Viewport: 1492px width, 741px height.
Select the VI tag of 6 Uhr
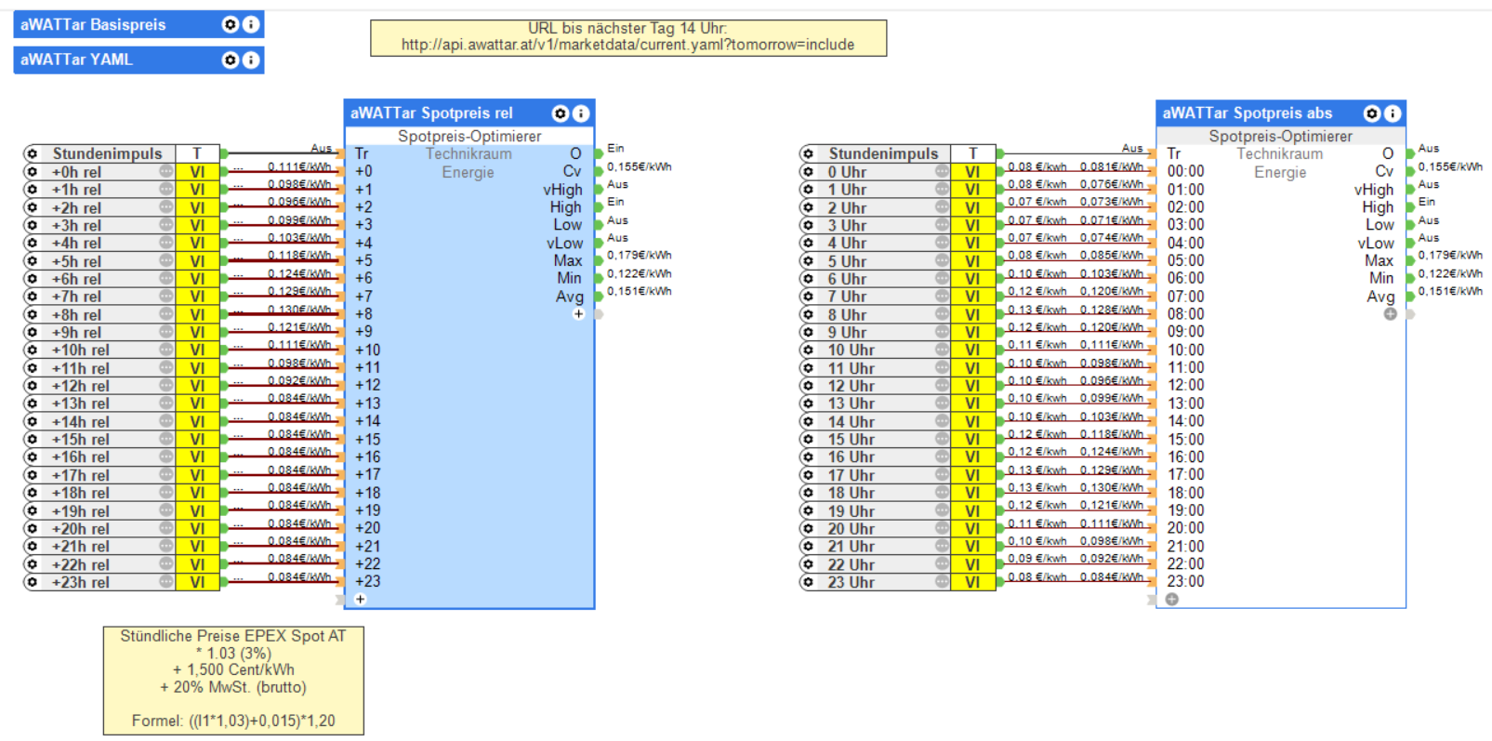coord(972,279)
